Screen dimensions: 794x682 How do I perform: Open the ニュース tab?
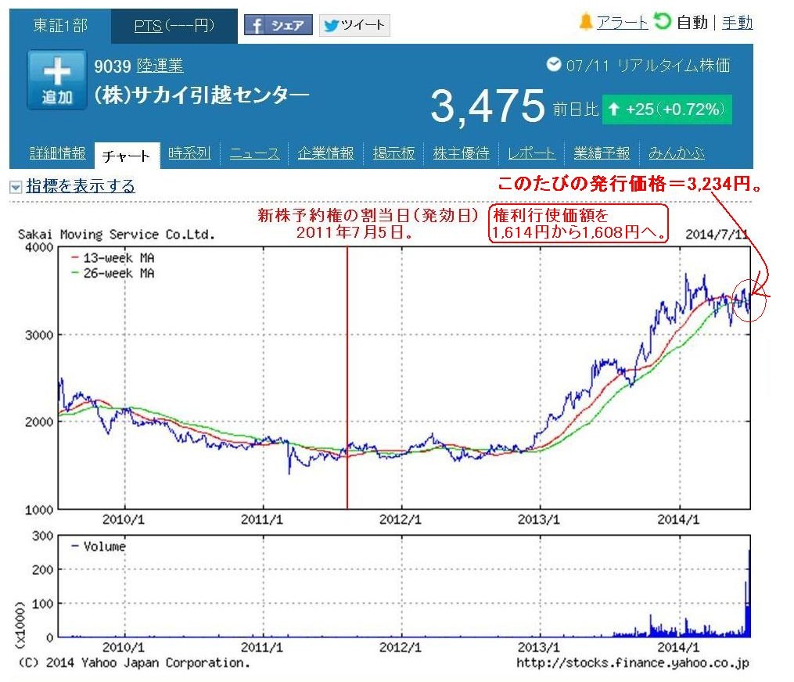click(255, 153)
